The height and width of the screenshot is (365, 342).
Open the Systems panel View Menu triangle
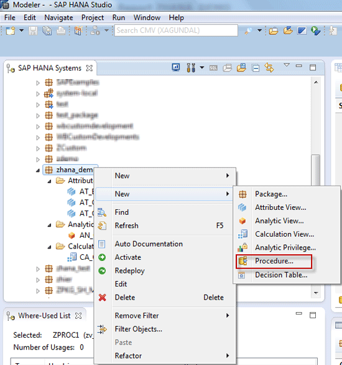coord(287,65)
